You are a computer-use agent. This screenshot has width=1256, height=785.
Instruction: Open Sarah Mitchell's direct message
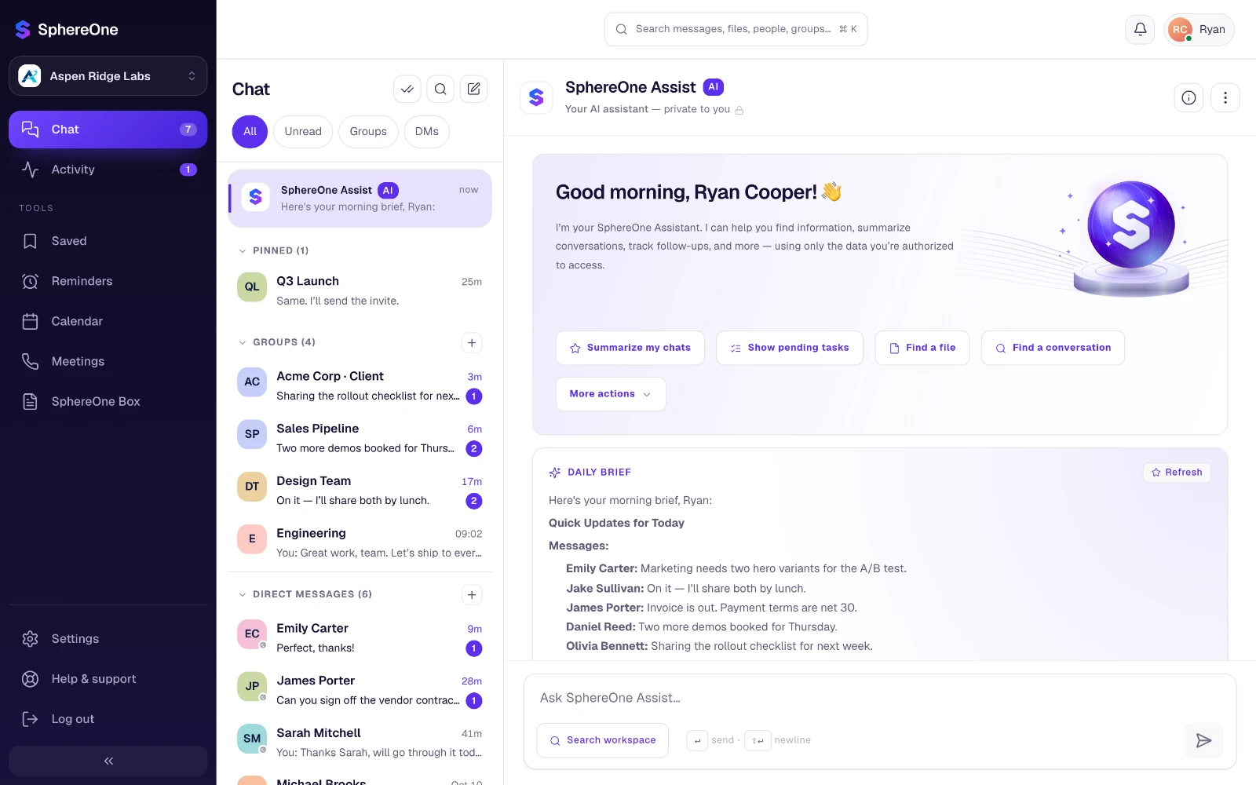click(360, 743)
